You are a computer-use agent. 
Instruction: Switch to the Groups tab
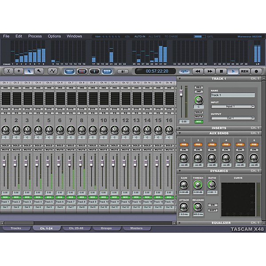(106, 228)
